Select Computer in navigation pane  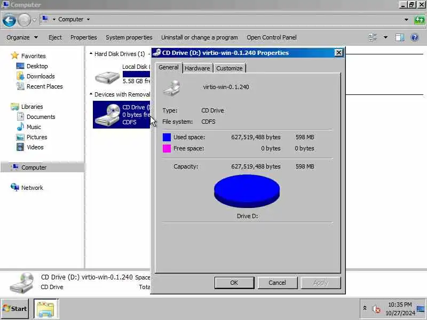34,167
